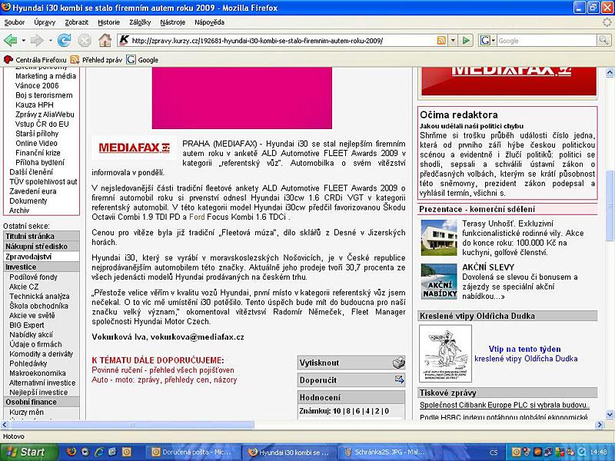This screenshot has width=615, height=461.
Task: Open the Jakou udělali naši politici chybu article
Action: coord(471,126)
